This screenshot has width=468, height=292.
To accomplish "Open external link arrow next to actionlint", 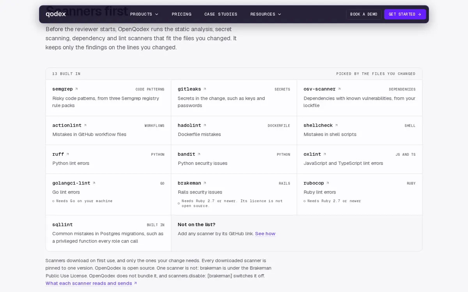I will click(x=85, y=125).
